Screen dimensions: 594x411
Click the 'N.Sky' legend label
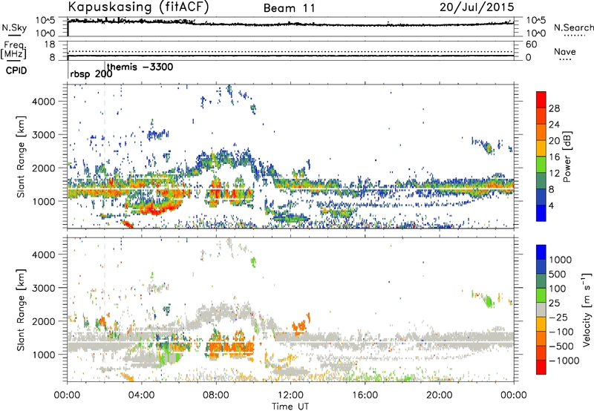pyautogui.click(x=14, y=27)
